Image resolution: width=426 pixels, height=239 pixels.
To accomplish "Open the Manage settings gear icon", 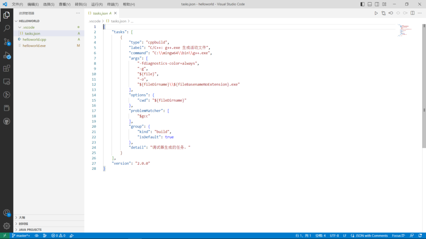I will pyautogui.click(x=7, y=226).
